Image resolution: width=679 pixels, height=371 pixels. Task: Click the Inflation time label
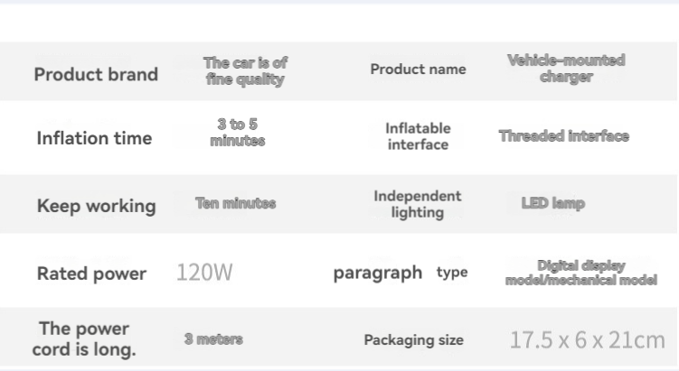point(94,138)
